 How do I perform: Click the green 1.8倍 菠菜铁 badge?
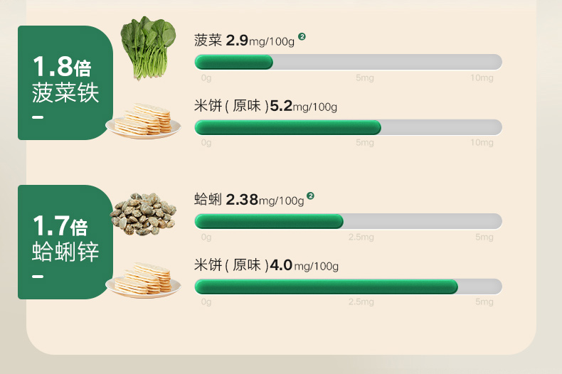(65, 83)
